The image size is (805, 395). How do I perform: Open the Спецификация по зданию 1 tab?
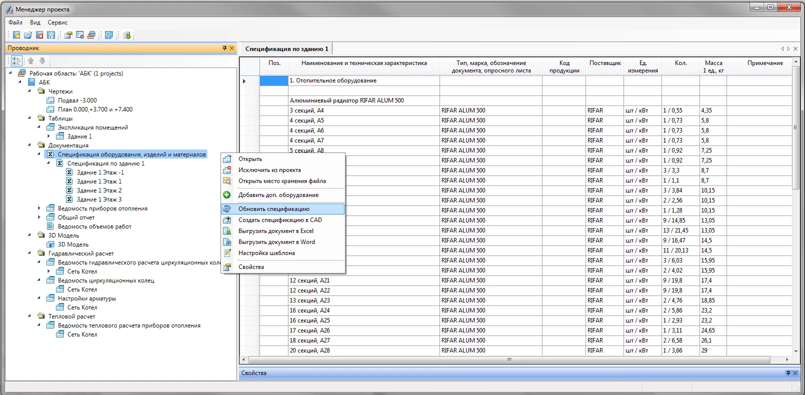pos(286,49)
